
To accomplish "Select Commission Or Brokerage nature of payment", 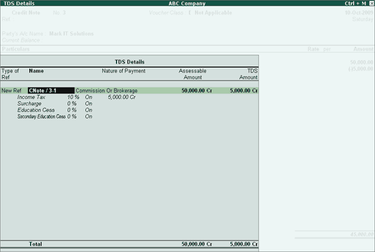I will tap(106, 91).
